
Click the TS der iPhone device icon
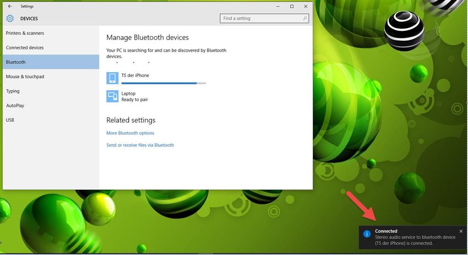112,78
